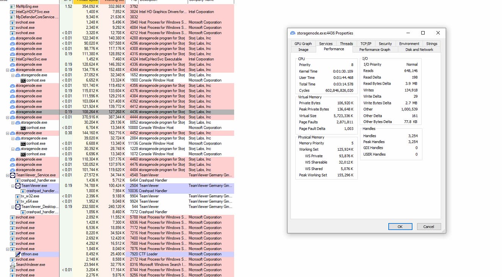
Task: Click the tv_w32.exe process icon
Action: coord(18,196)
